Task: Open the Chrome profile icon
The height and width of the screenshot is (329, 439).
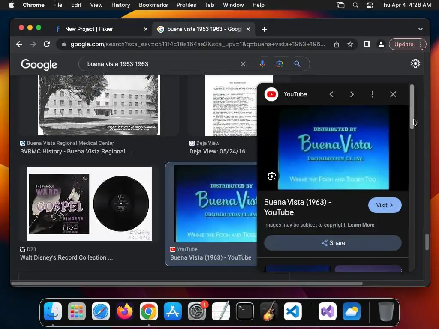Action: click(x=381, y=44)
